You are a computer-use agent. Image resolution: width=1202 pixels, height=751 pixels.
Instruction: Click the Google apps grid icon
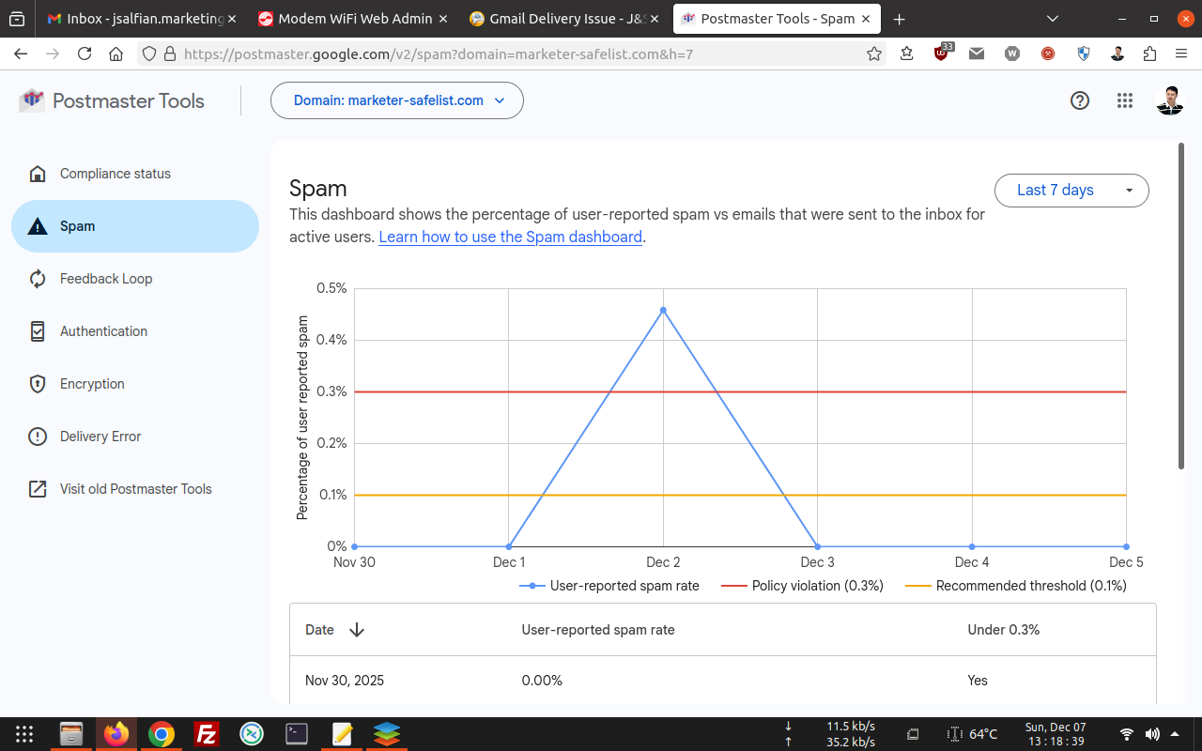[1125, 100]
